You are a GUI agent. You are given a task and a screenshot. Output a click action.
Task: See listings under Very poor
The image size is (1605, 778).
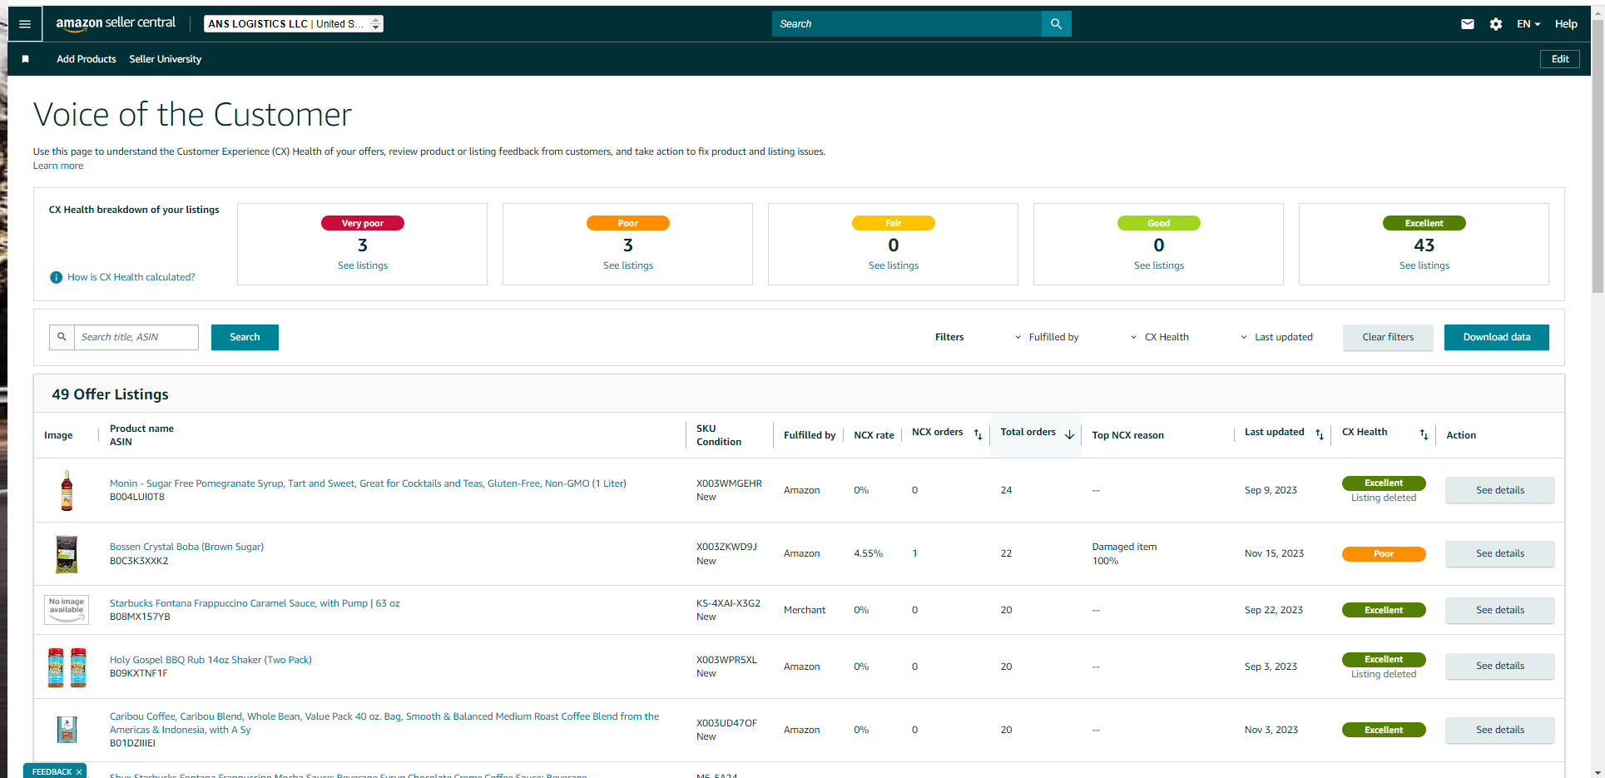[363, 265]
